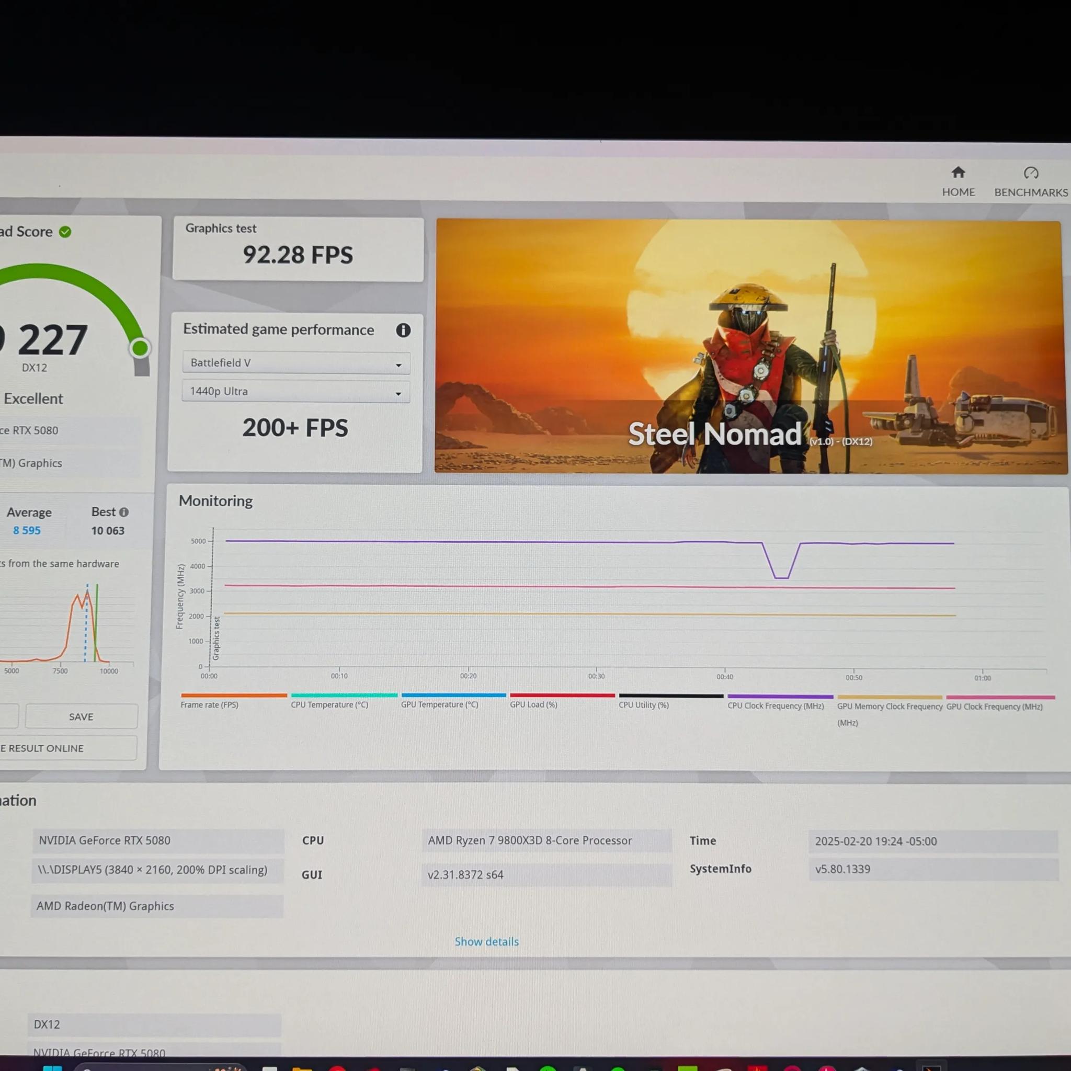Screen dimensions: 1071x1071
Task: Click the Graphics test 92.28 FPS card
Action: point(298,249)
